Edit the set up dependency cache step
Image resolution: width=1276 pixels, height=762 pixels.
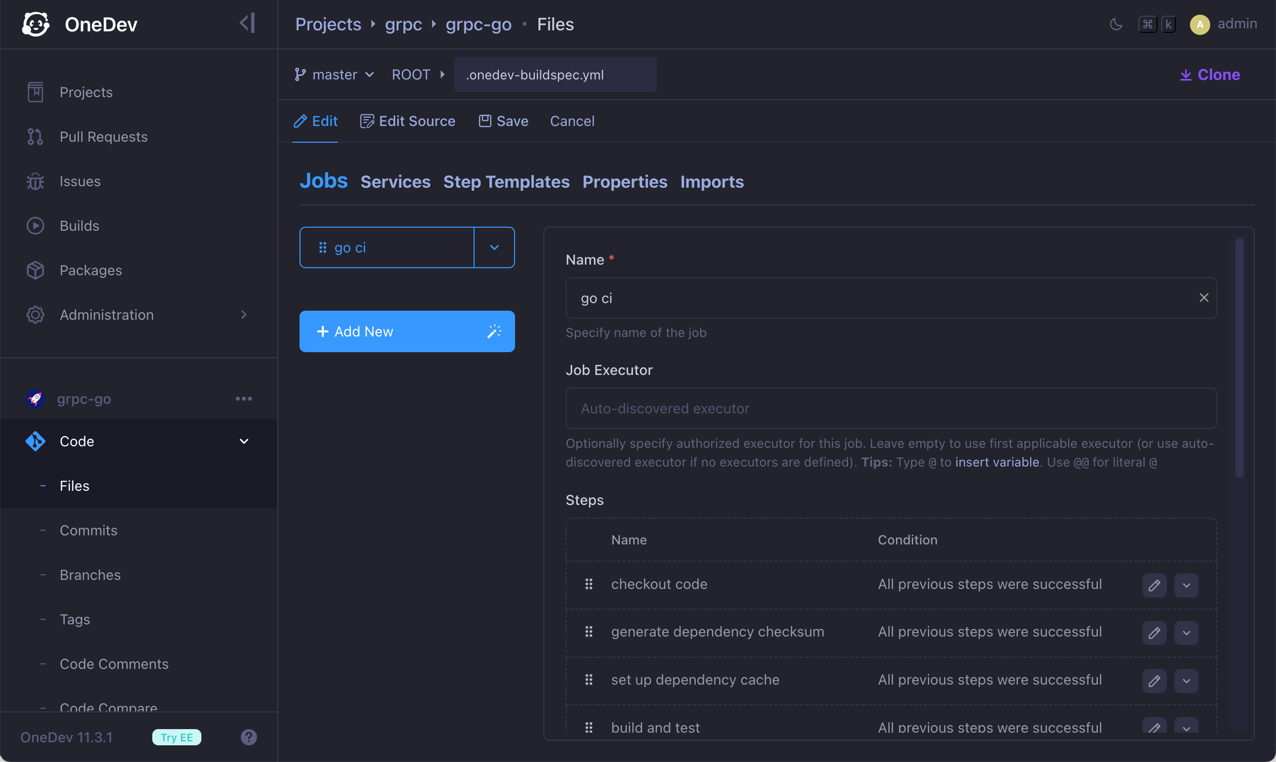coord(1154,681)
